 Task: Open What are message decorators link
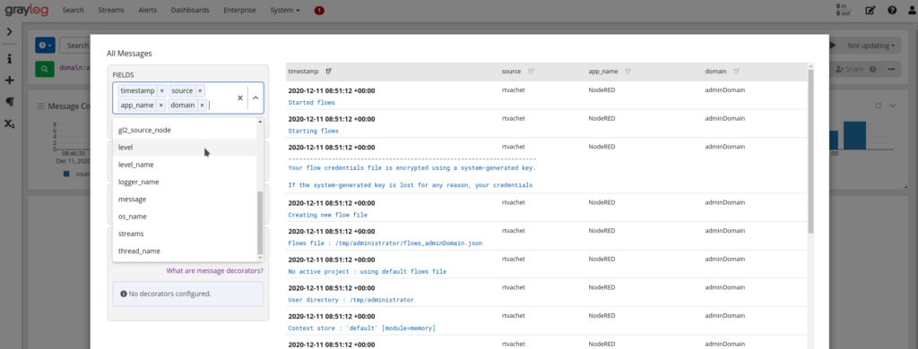(x=215, y=270)
